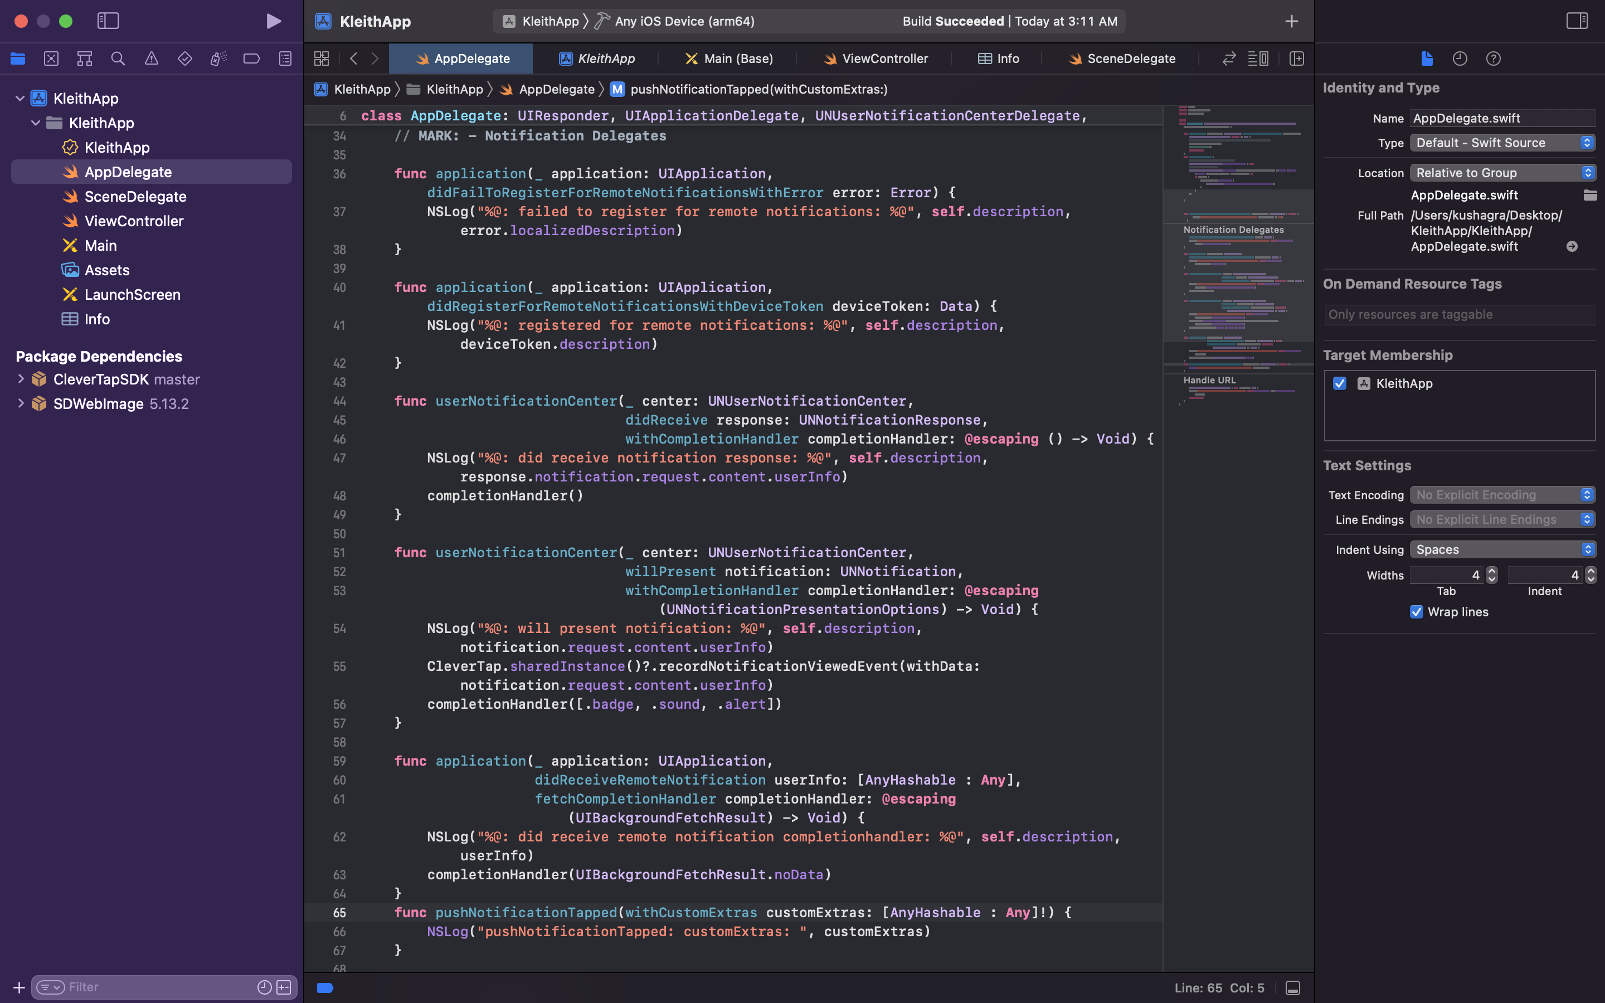Open the Issue navigator warning icon
This screenshot has height=1003, width=1605.
click(151, 59)
